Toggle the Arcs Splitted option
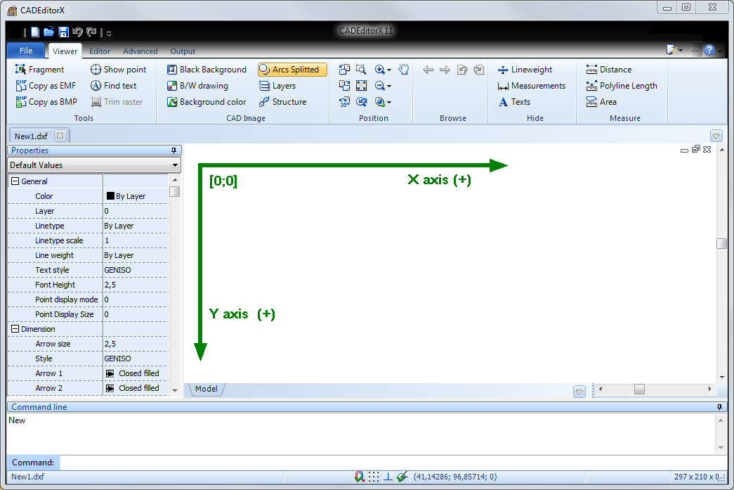Viewport: 734px width, 490px height. (291, 70)
